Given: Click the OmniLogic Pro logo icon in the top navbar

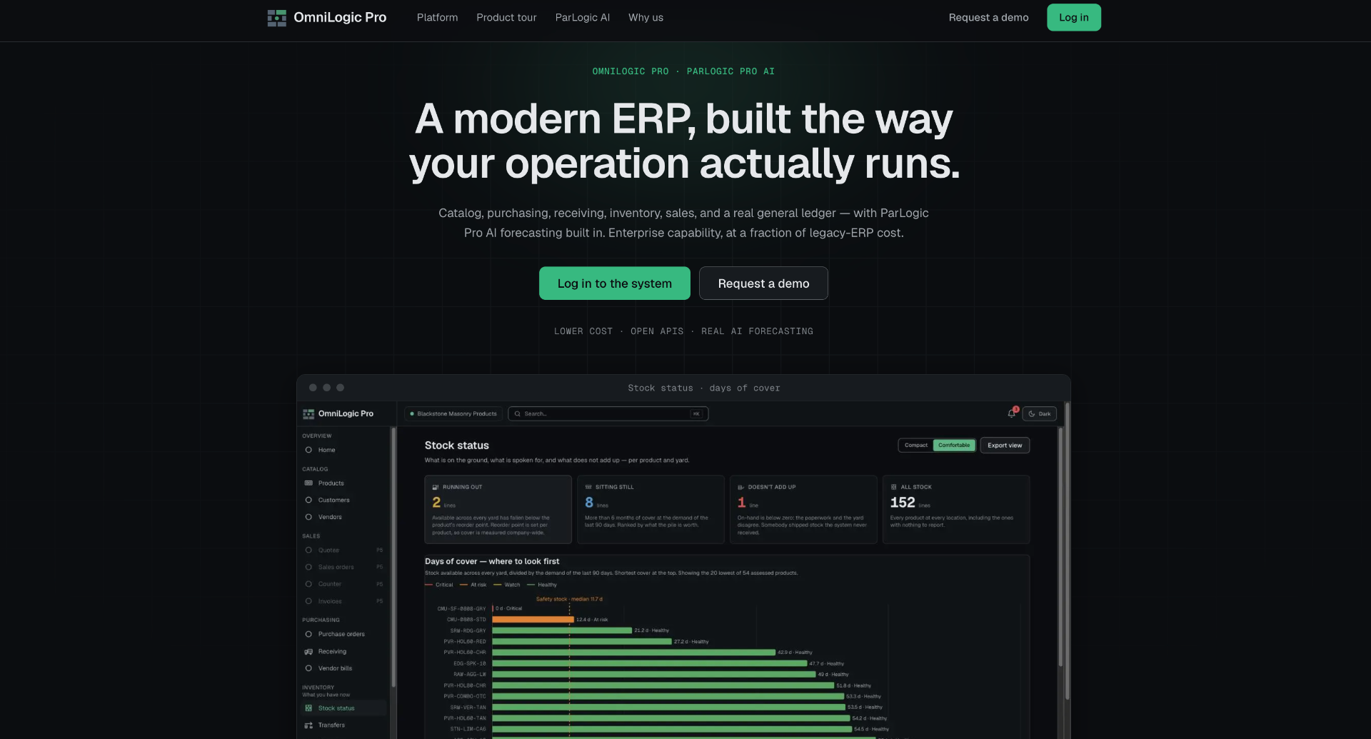Looking at the screenshot, I should click(x=276, y=18).
